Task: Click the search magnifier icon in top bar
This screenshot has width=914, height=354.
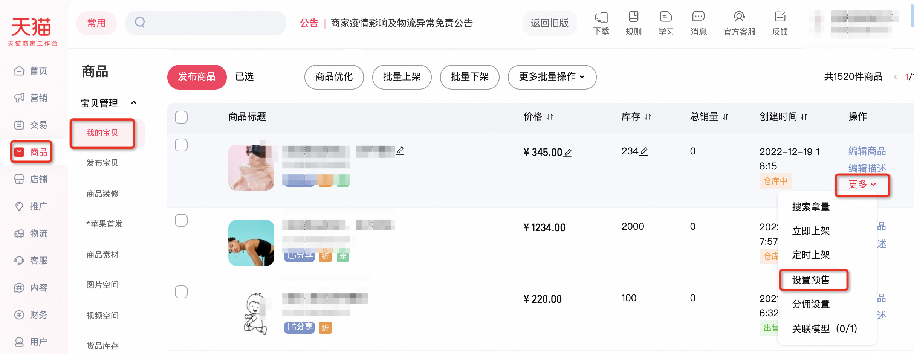Action: pos(140,23)
